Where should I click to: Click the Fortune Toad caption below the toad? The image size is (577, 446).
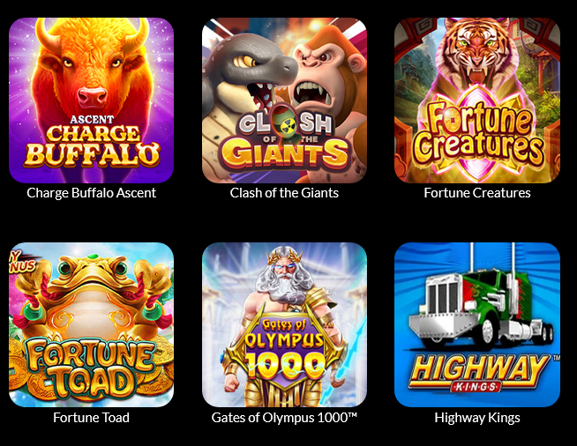point(91,418)
